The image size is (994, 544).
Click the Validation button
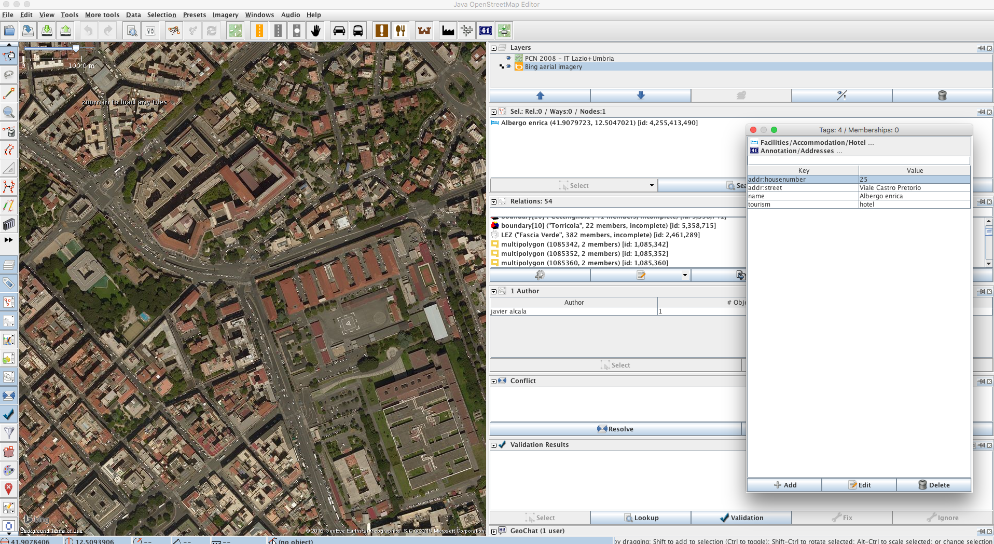click(x=741, y=518)
